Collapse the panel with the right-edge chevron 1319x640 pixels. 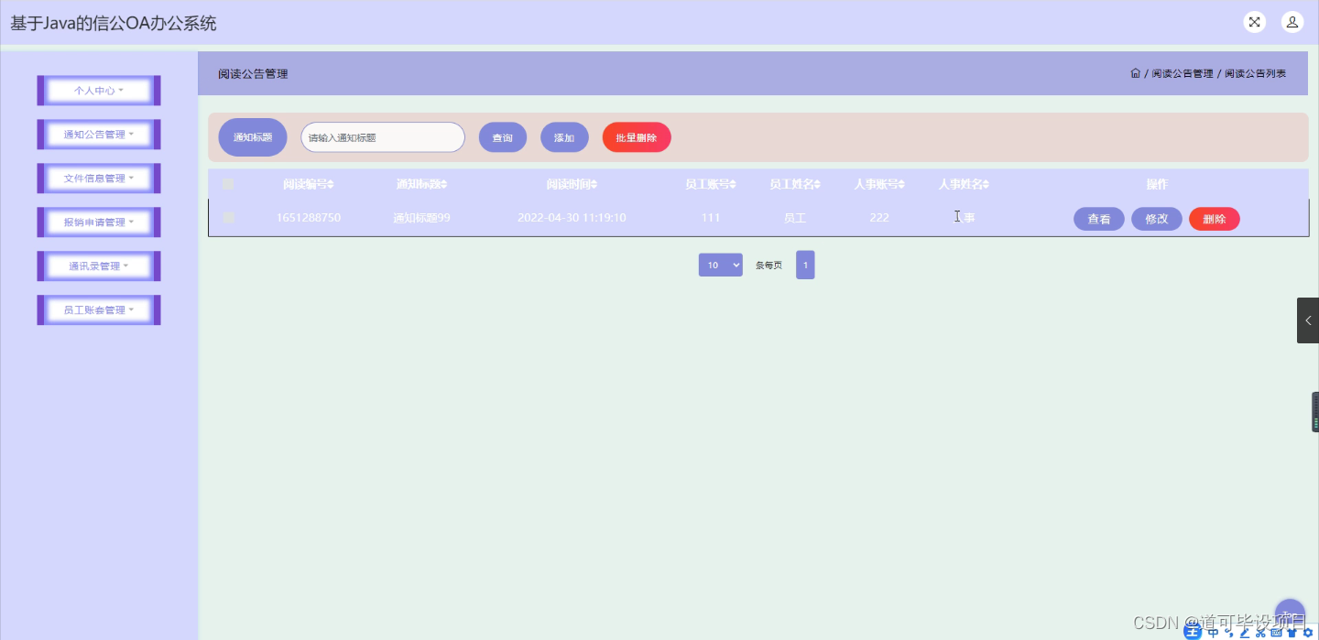pyautogui.click(x=1307, y=320)
